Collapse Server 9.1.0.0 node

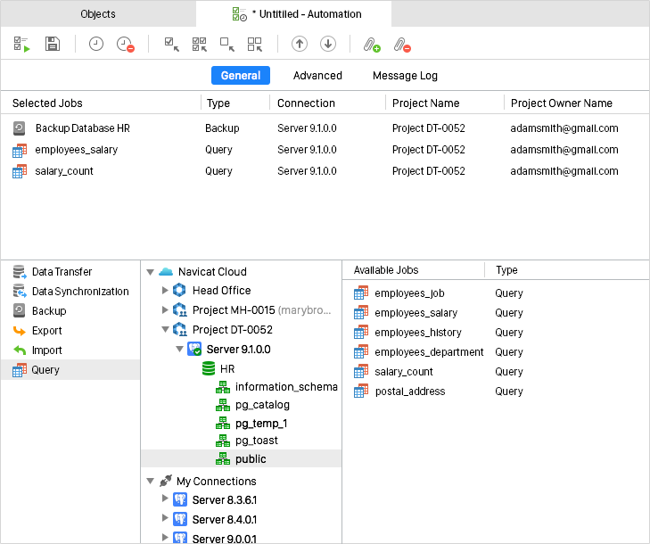[x=179, y=349]
